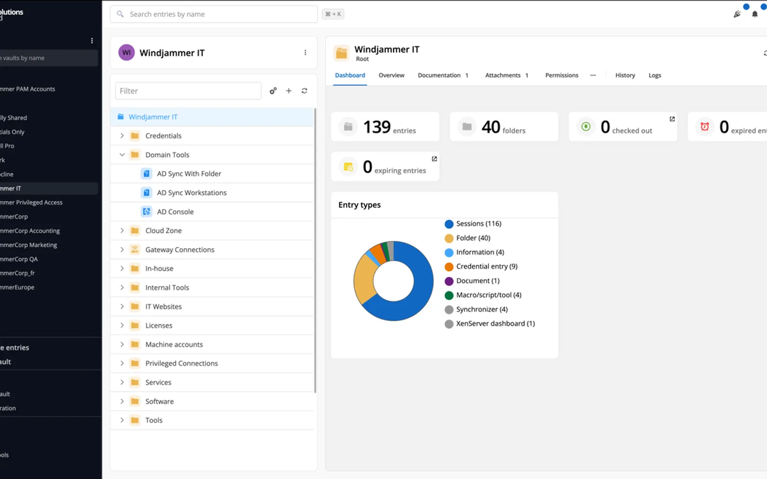Refresh the entries tree

point(304,91)
